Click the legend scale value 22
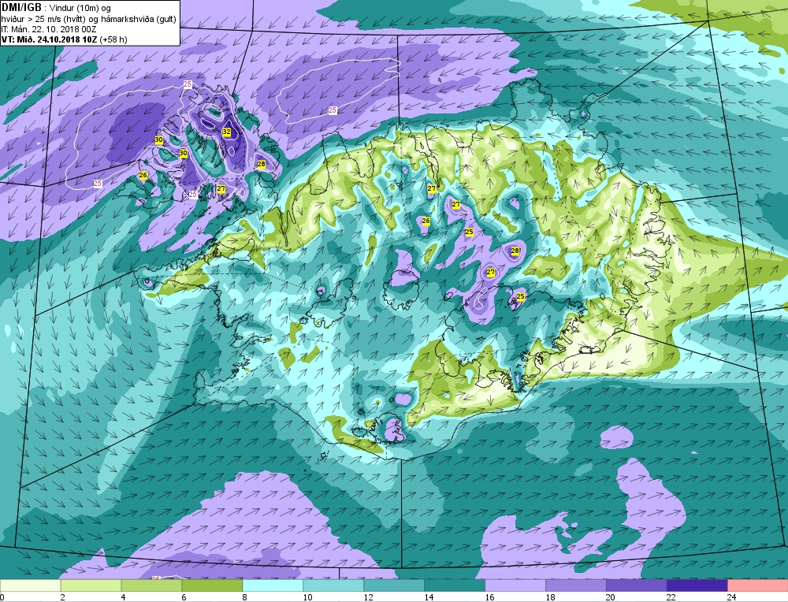The height and width of the screenshot is (602, 788). click(x=671, y=597)
